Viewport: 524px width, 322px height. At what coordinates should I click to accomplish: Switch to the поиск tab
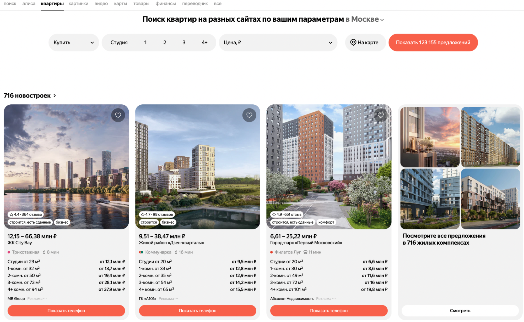point(10,4)
